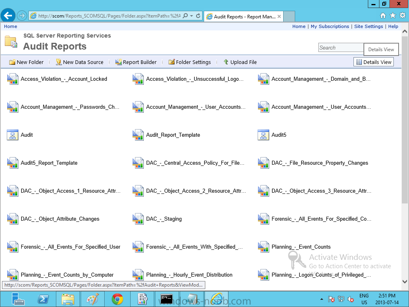Click the Upload File arrow icon
The width and height of the screenshot is (409, 307).
coord(226,62)
